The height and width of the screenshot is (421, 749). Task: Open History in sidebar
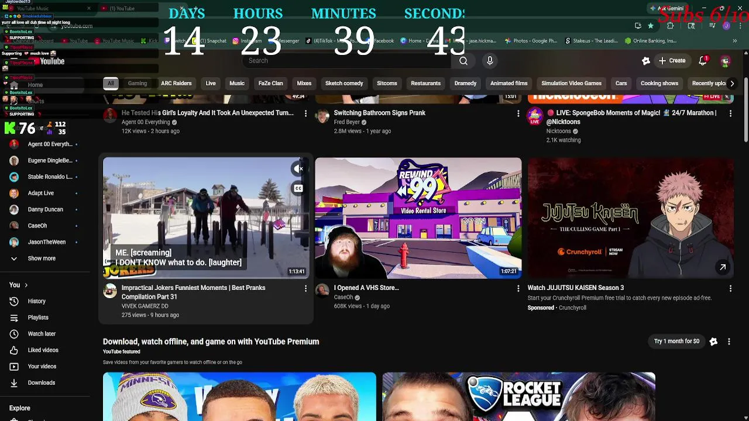point(44,301)
